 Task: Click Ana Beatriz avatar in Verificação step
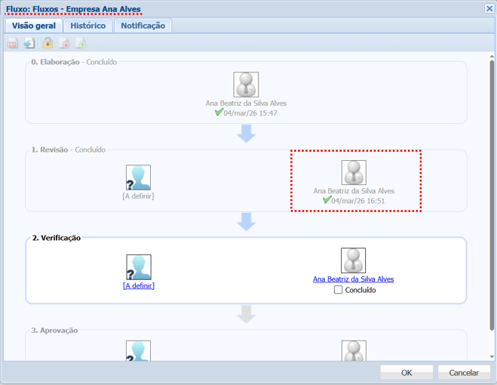click(353, 260)
